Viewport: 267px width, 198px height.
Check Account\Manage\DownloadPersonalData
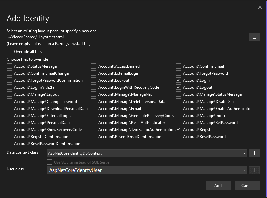pos(9,108)
